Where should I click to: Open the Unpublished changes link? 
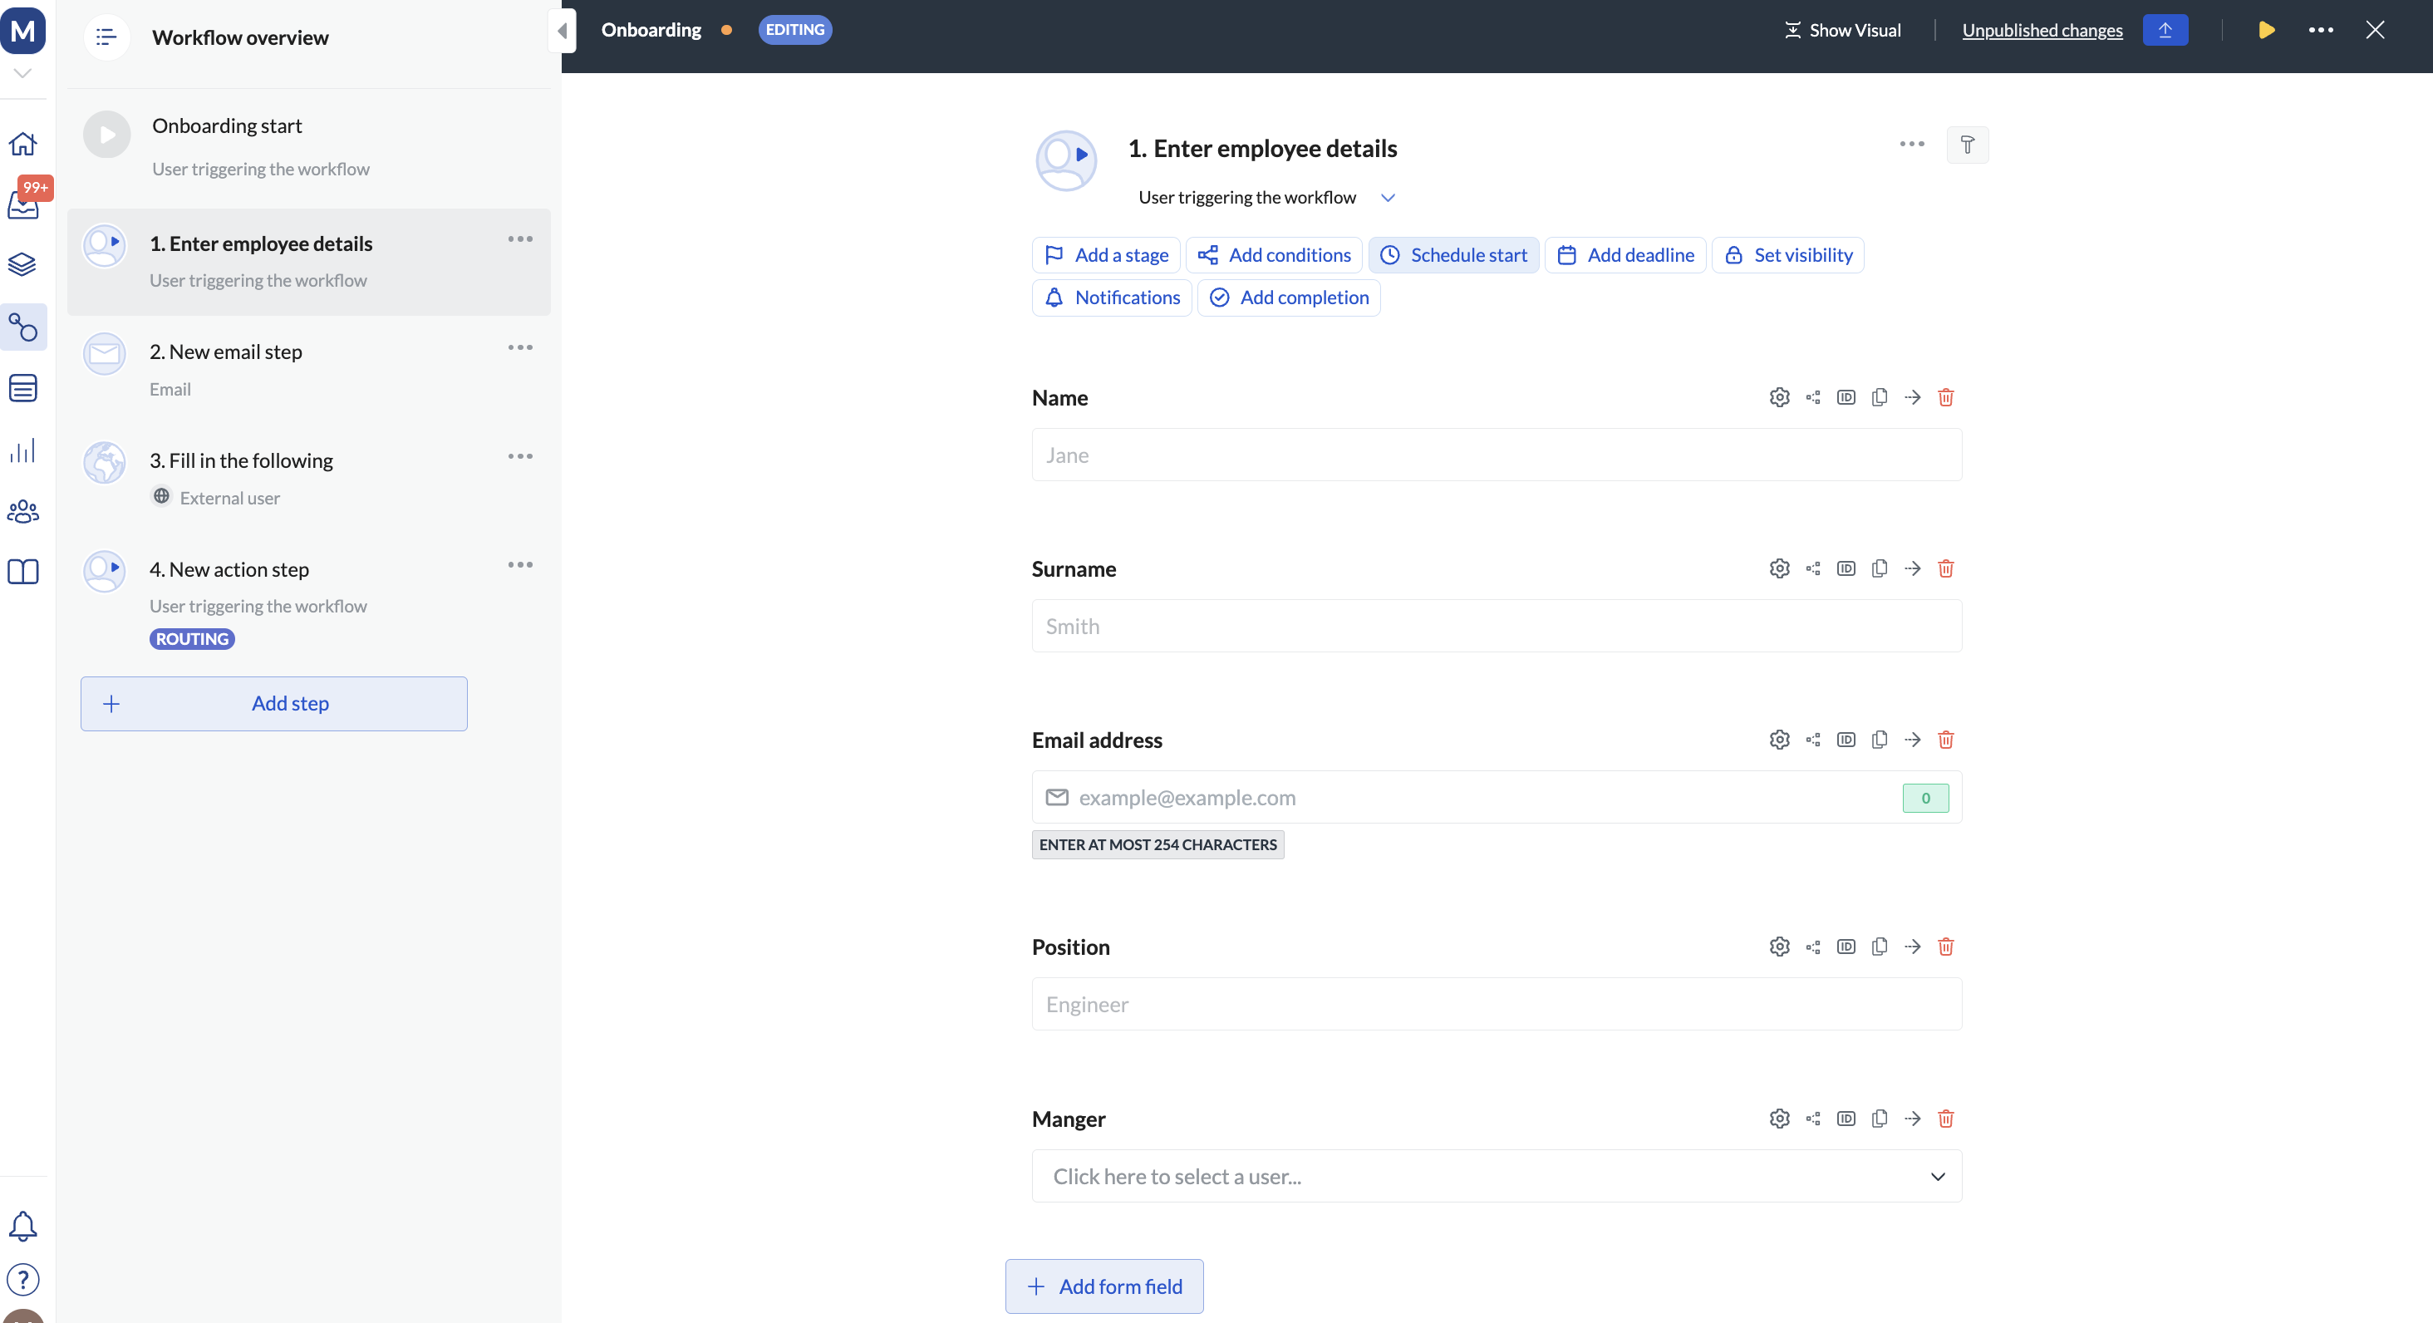[x=2042, y=29]
